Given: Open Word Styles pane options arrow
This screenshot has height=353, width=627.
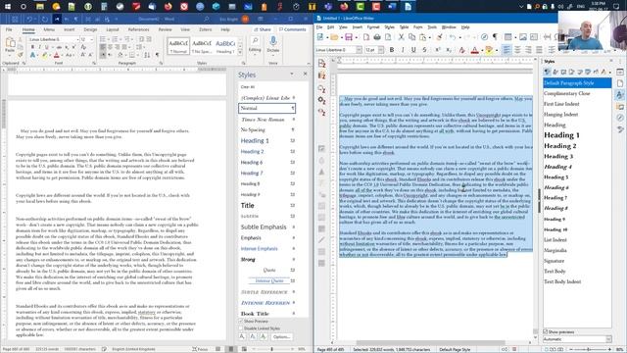Looking at the screenshot, I should (292, 75).
